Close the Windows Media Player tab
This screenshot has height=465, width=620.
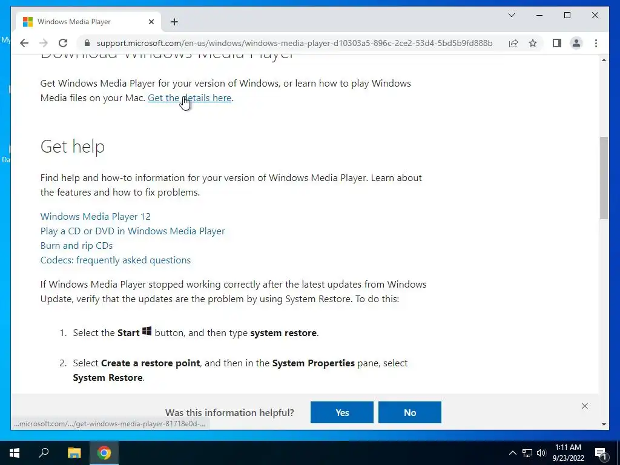pos(151,22)
